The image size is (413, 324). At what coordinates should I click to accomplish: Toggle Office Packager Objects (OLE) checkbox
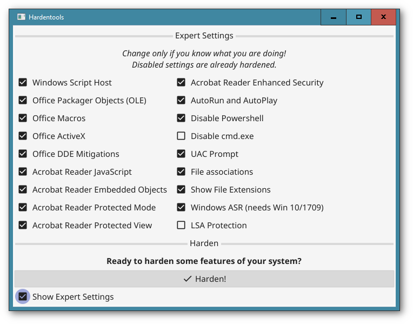23,101
